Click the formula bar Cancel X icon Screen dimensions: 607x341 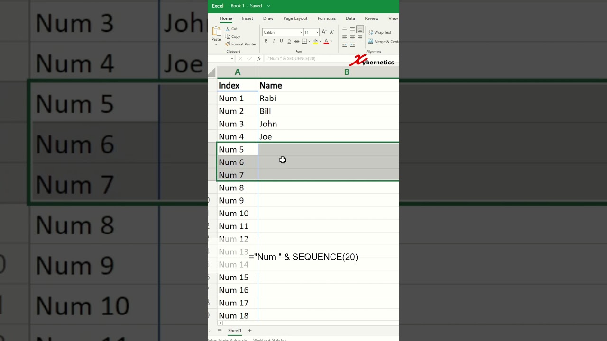(x=240, y=59)
